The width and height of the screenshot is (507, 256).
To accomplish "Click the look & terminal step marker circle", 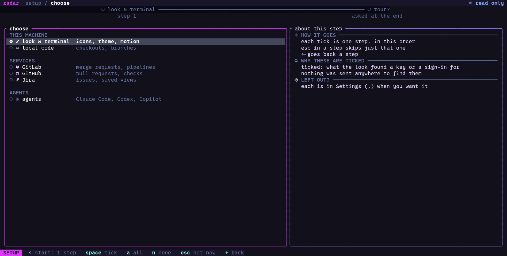I will 103,10.
